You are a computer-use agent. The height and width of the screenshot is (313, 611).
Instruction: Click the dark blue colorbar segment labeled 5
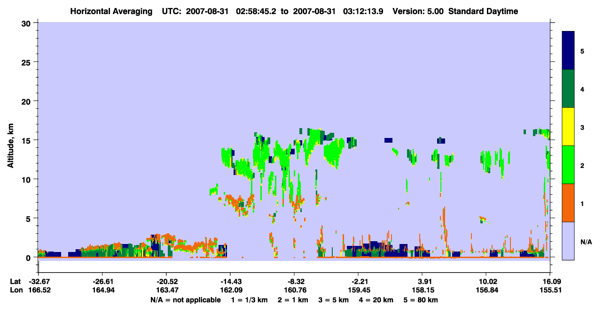click(568, 51)
